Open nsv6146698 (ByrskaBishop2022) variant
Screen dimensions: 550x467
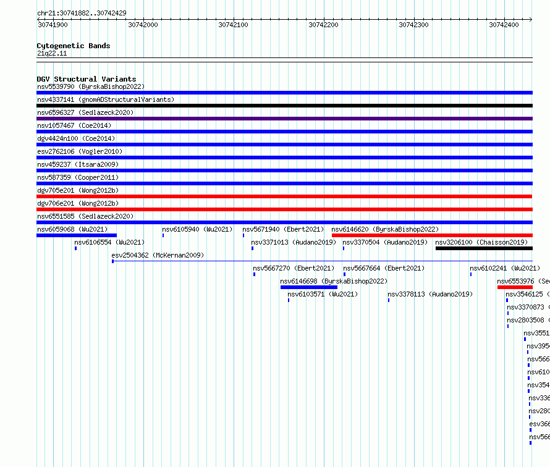coord(334,281)
